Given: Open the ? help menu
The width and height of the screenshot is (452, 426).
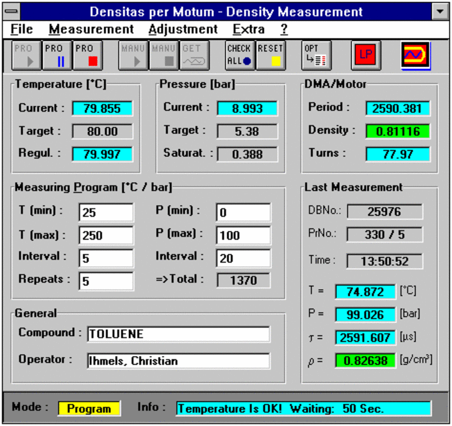Looking at the screenshot, I should pos(284,29).
